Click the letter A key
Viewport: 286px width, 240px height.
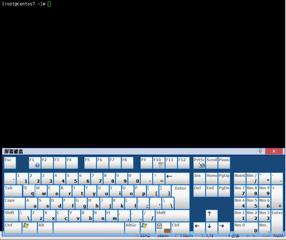click(x=31, y=203)
